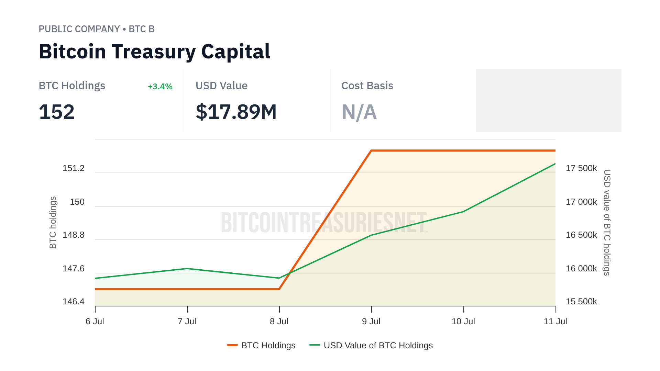This screenshot has width=660, height=371.
Task: Click the BITCOINTREASURIES.NET watermark
Action: 324,222
